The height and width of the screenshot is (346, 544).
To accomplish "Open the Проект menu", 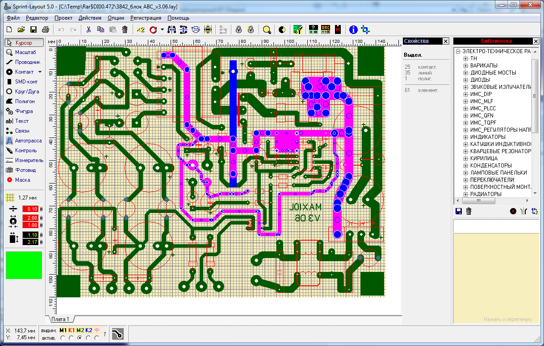I will pos(63,18).
